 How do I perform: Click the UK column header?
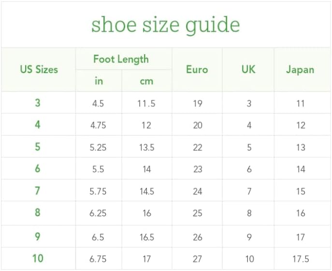[248, 70]
